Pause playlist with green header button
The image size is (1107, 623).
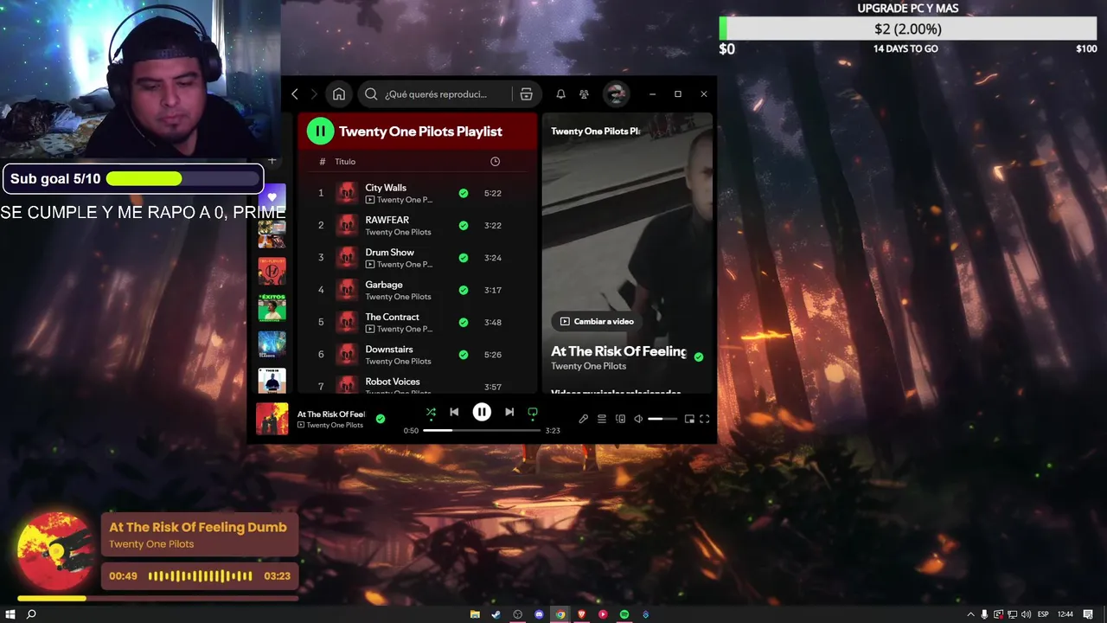320,132
